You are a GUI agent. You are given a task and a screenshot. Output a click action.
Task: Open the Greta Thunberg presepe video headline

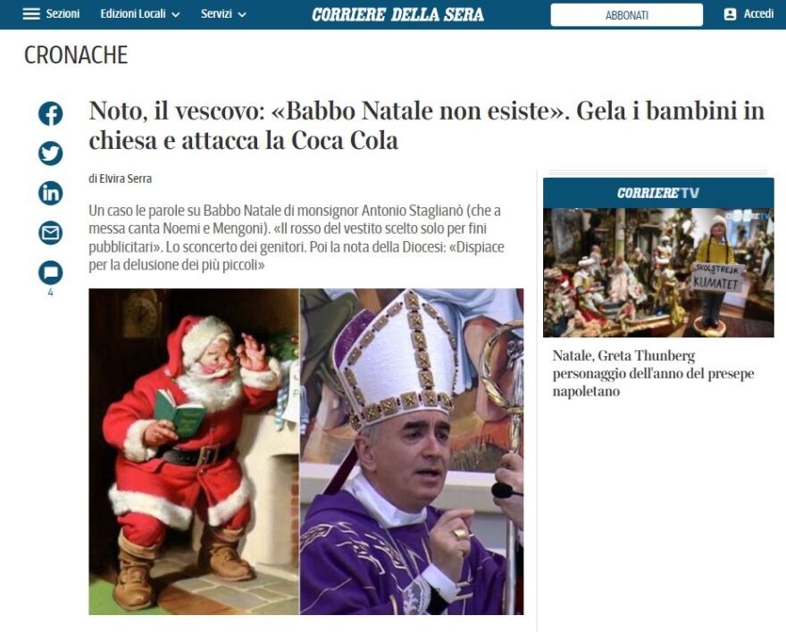[653, 374]
